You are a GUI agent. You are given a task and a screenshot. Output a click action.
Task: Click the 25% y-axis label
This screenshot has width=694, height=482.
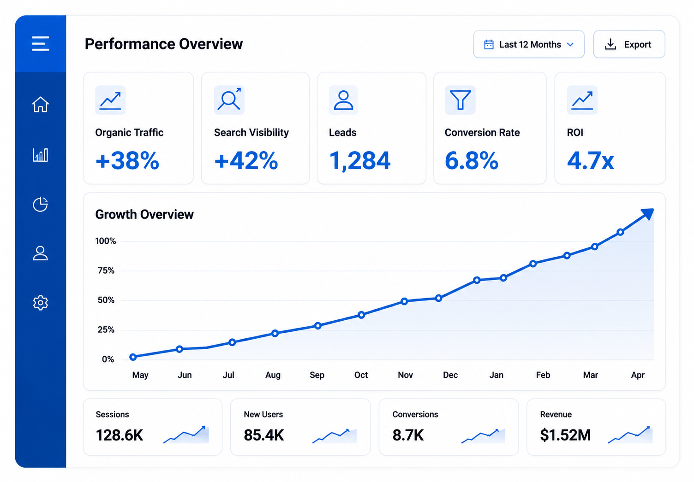click(106, 329)
